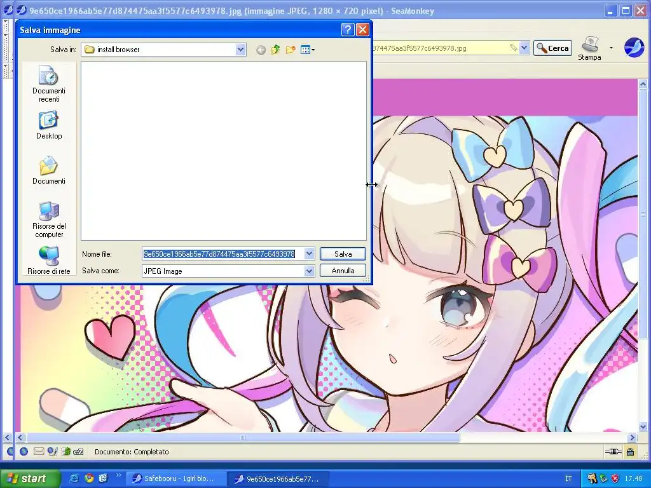This screenshot has height=488, width=651.
Task: Open the Documenti folder shortcut
Action: [x=49, y=170]
